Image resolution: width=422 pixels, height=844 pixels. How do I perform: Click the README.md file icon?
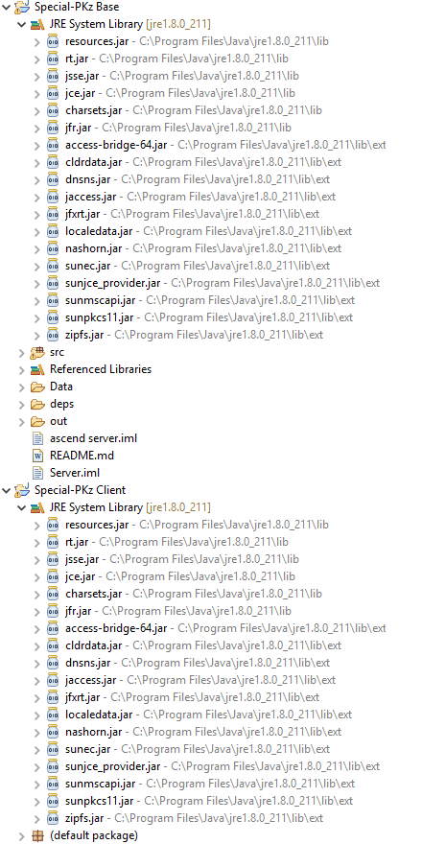(37, 456)
